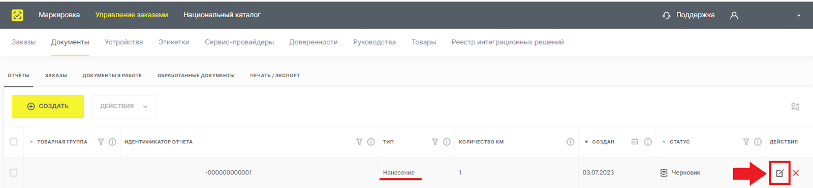Click the Черновик status icon

[x=664, y=173]
